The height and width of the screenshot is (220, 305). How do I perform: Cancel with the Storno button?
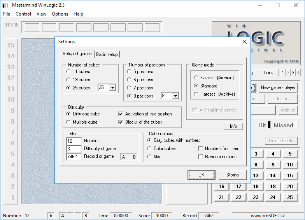click(x=233, y=175)
